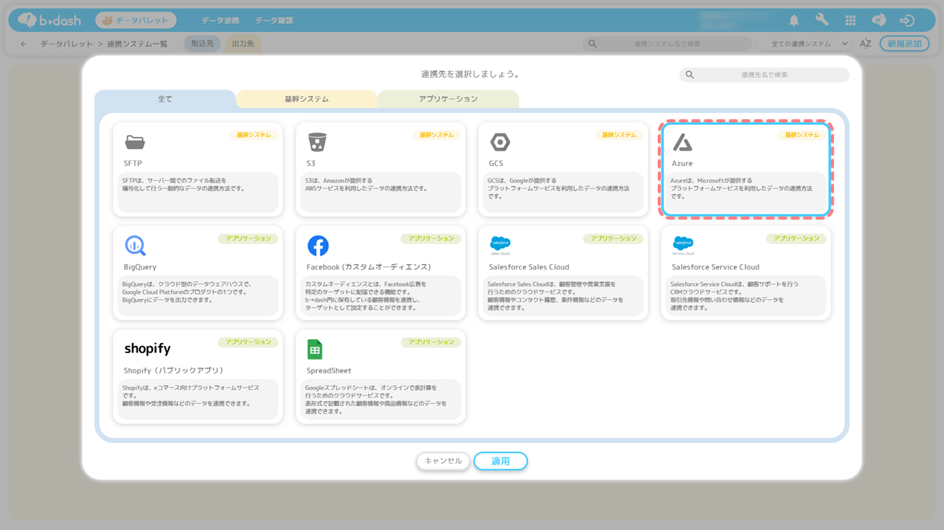Click the Shopify card description
This screenshot has height=530, width=944.
(x=198, y=399)
